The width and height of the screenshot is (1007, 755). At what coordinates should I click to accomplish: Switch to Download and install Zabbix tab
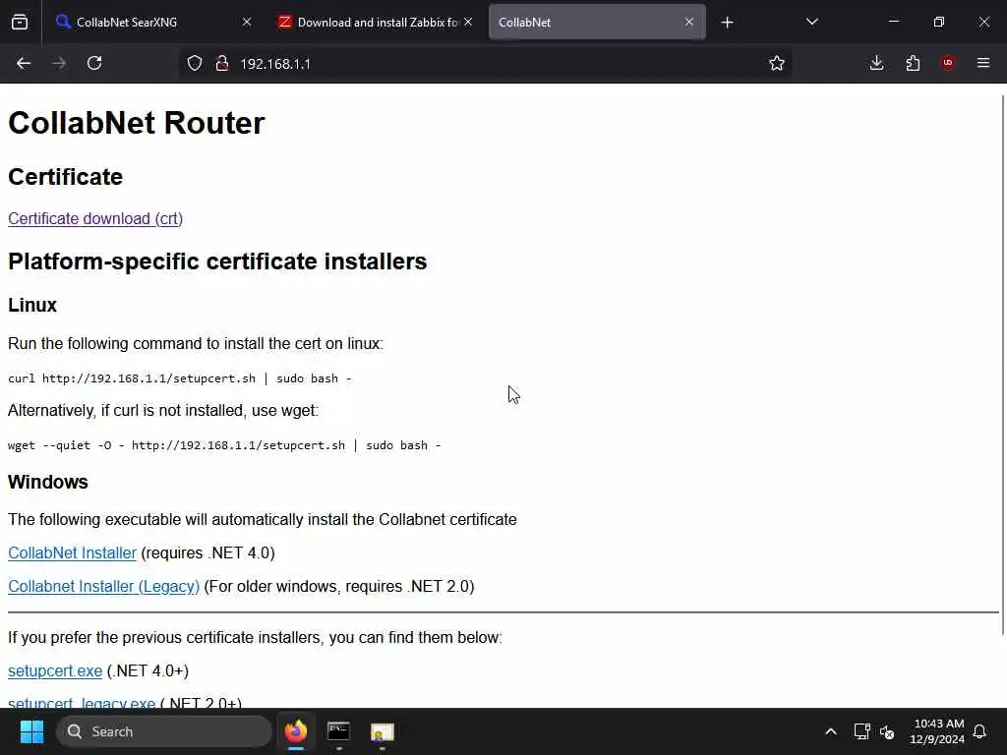pos(376,22)
